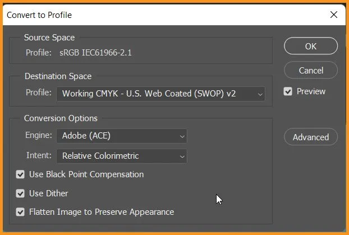The width and height of the screenshot is (349, 235).
Task: Click the sRGB IEC61966-2.1 source profile text
Action: point(95,53)
